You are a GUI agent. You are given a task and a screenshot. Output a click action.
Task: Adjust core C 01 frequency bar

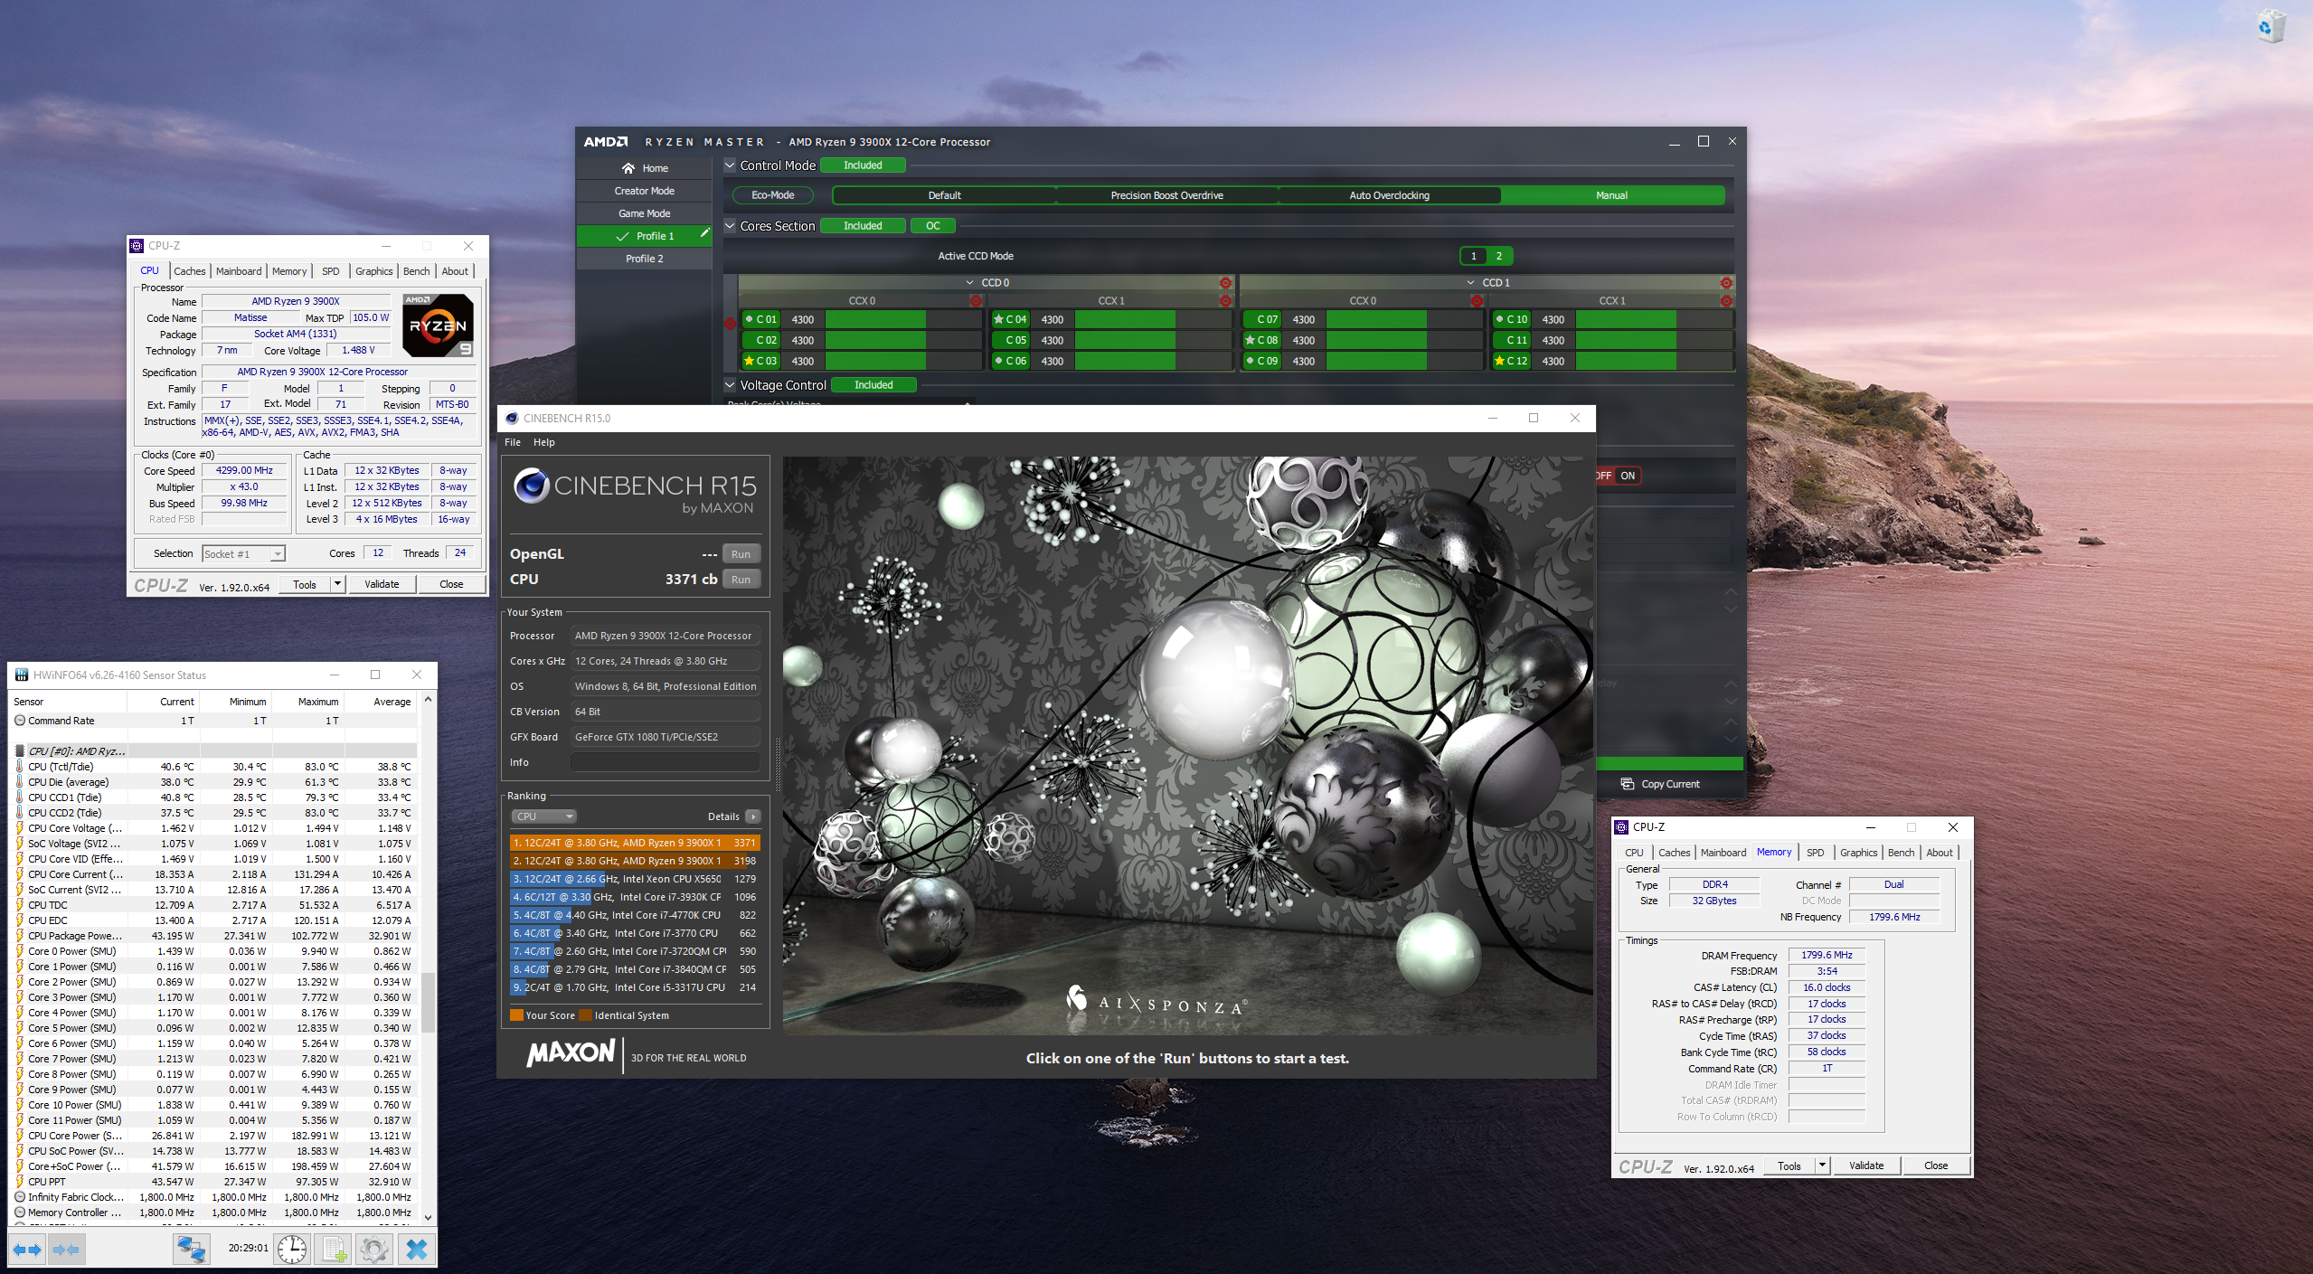(x=902, y=319)
